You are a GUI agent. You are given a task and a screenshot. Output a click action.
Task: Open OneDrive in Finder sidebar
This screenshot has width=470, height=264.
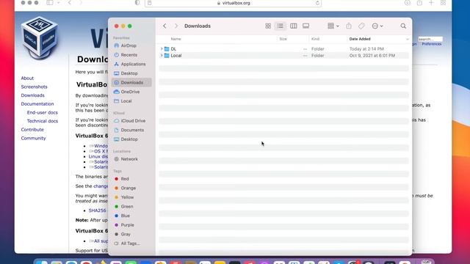tap(130, 92)
